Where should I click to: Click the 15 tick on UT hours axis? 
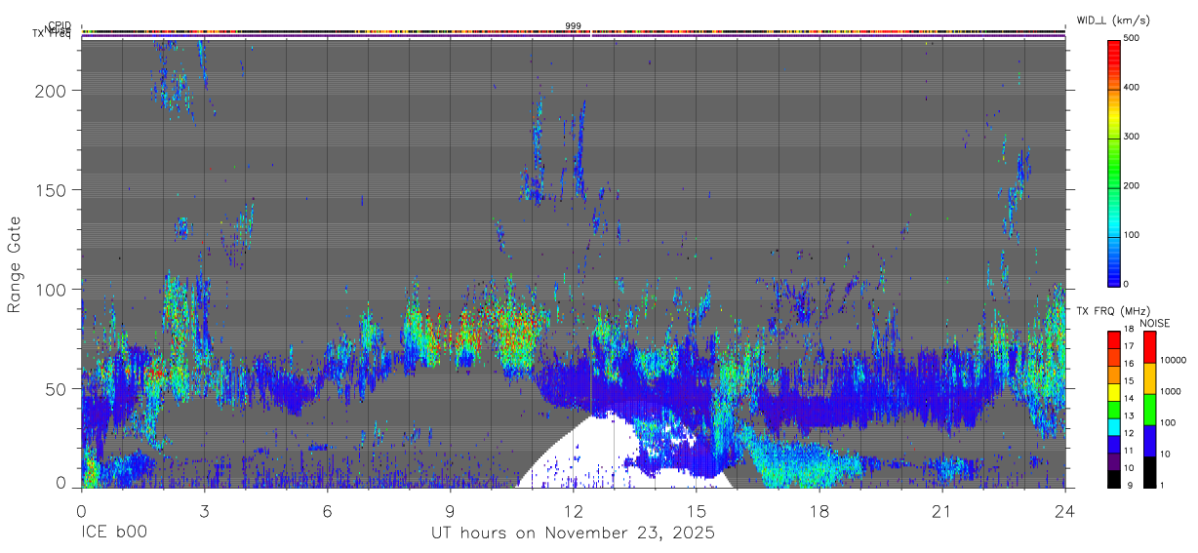point(696,511)
